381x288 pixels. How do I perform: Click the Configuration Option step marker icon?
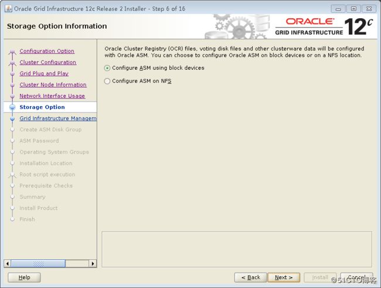point(12,52)
